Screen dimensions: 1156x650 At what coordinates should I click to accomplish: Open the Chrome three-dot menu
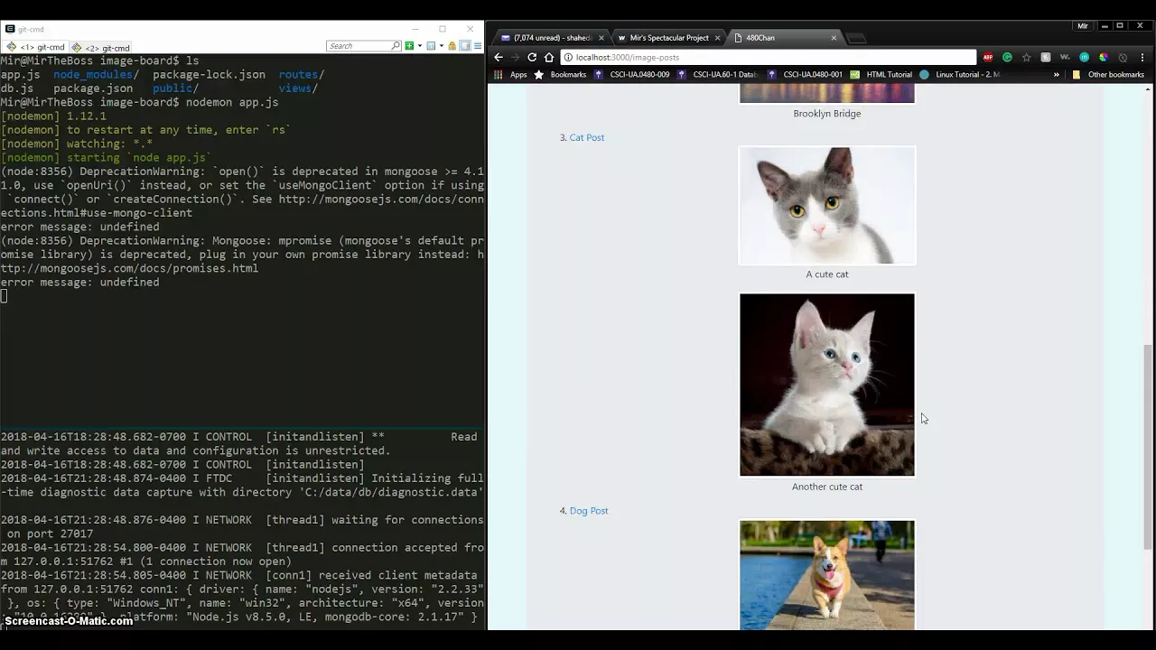click(1142, 57)
